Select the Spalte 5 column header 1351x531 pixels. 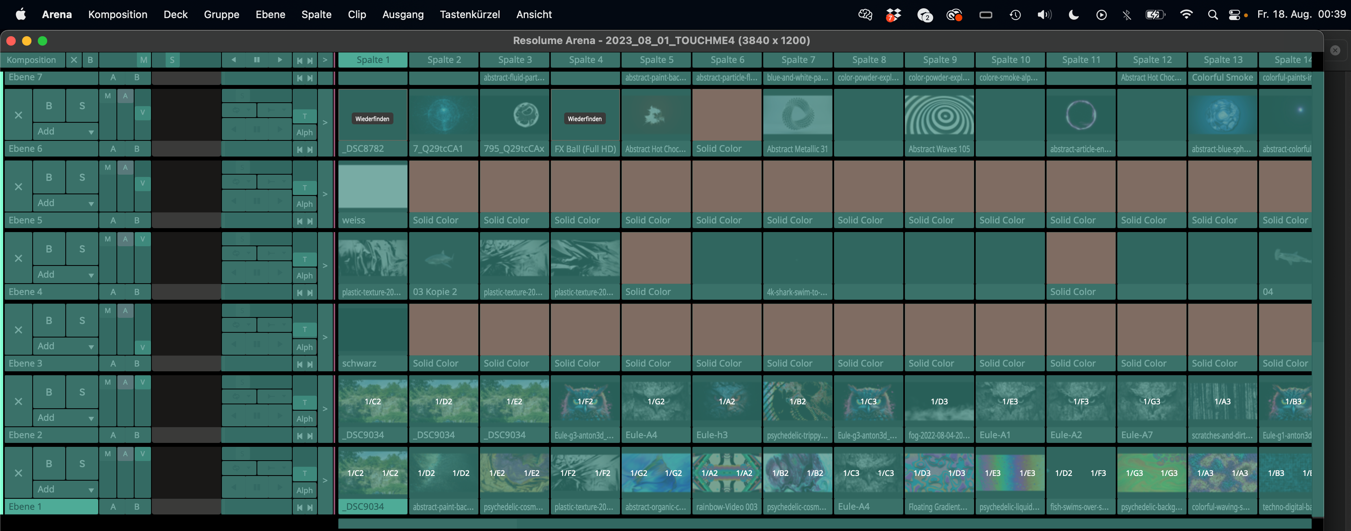656,60
